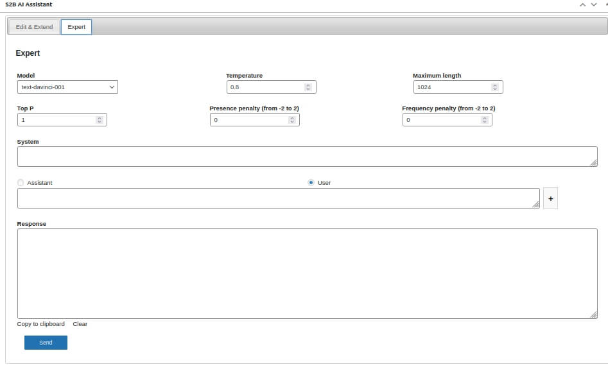Click the Clear link below Response
Viewport: 608px width, 367px height.
80,324
